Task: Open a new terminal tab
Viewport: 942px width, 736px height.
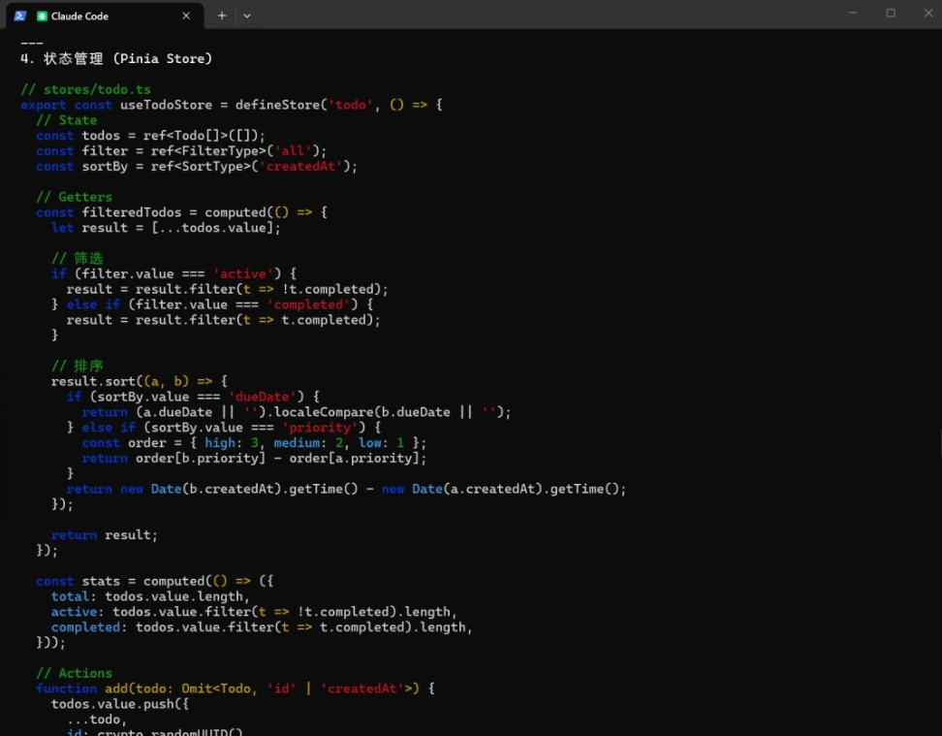Action: point(222,16)
